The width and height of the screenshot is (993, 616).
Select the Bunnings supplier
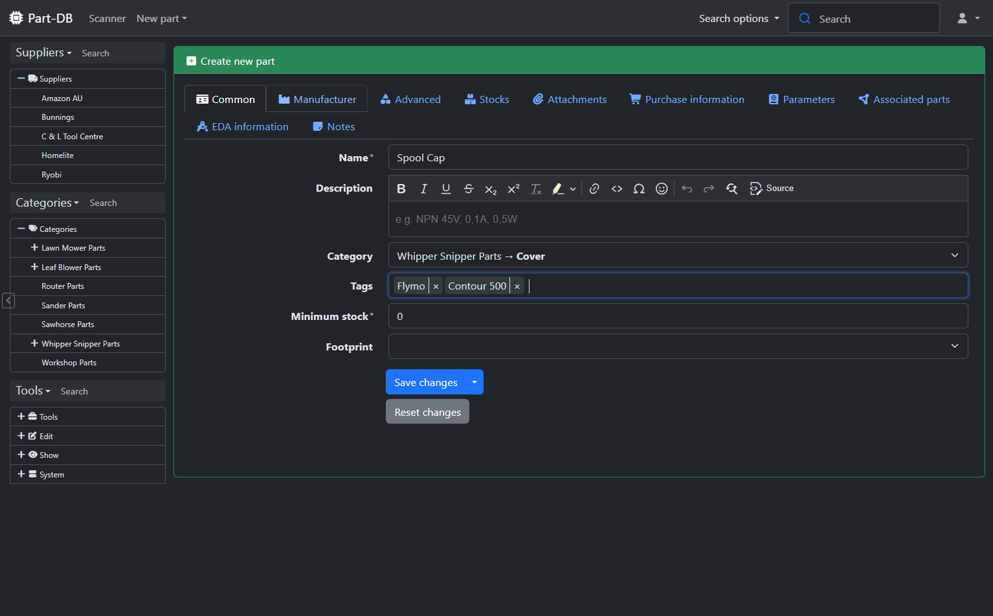58,117
